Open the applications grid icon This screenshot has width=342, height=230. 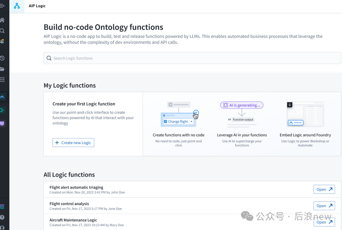2,79
